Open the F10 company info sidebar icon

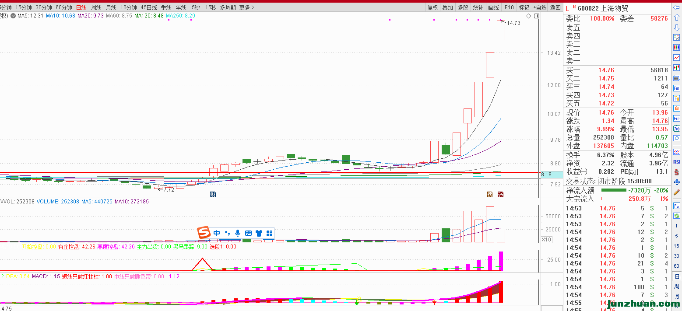[677, 88]
